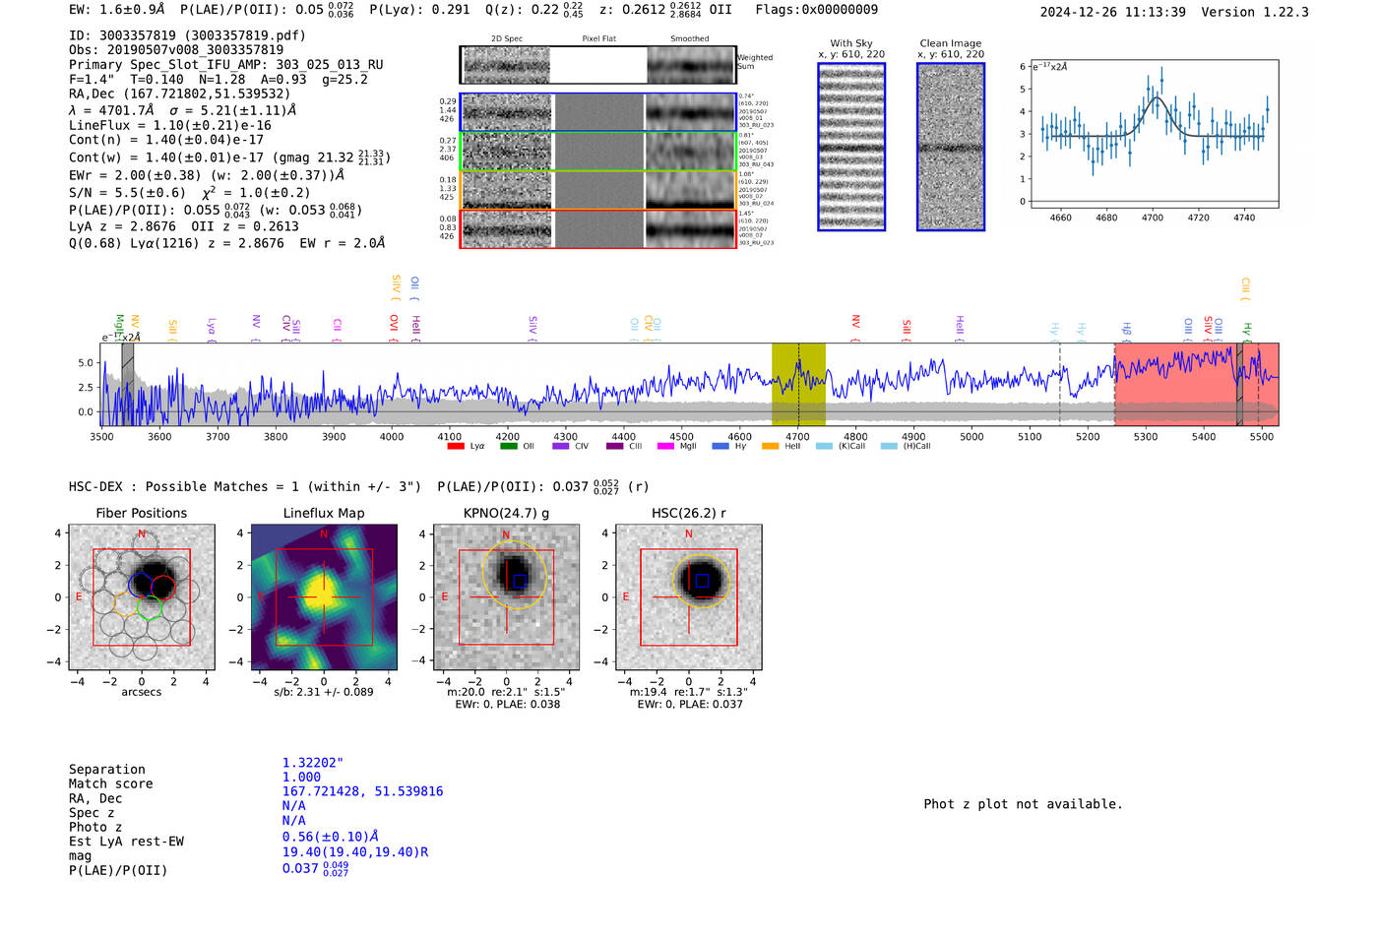
Task: Click the Est LyA rest-EW value 0.56(±0.10)Å
Action: click(x=331, y=837)
